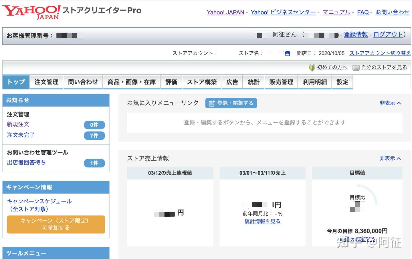Open the 注文管理 tab
The height and width of the screenshot is (259, 412).
(x=46, y=82)
